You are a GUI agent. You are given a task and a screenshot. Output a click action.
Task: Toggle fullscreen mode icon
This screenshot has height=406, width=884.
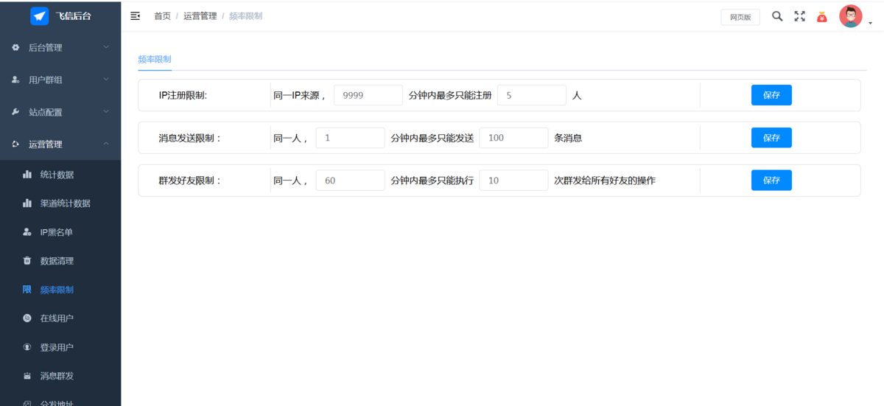coord(799,16)
